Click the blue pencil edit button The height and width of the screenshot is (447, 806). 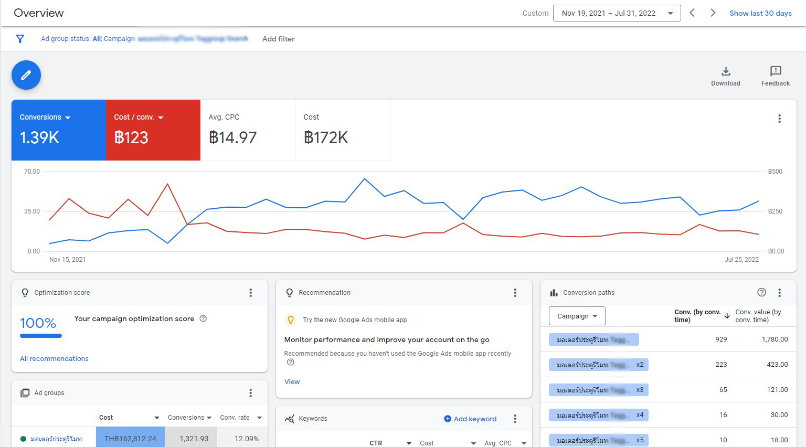point(26,75)
